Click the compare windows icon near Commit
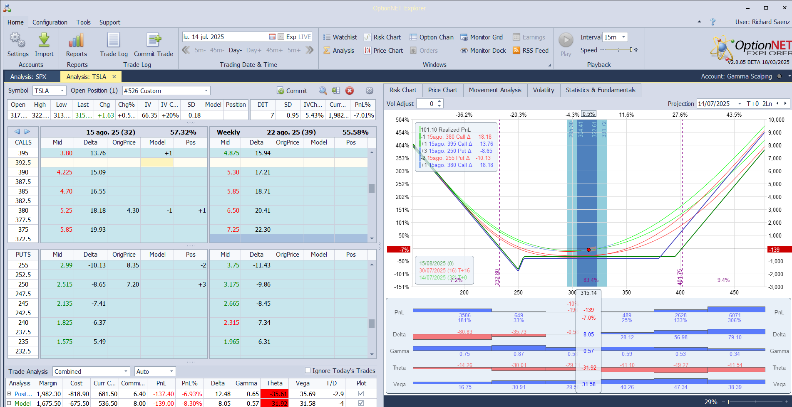The image size is (792, 407). tap(336, 91)
